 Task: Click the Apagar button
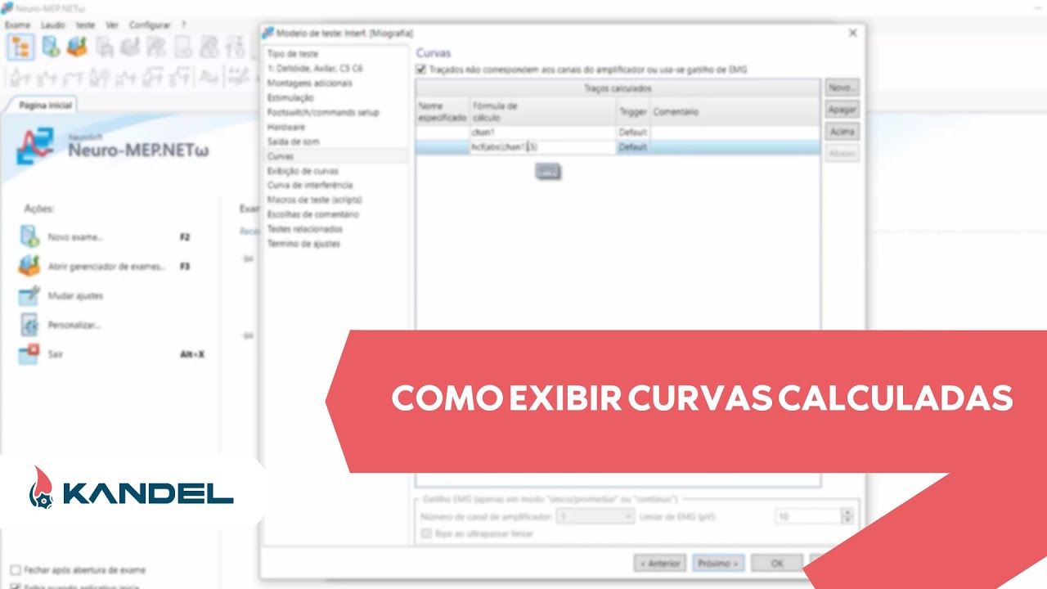point(842,110)
